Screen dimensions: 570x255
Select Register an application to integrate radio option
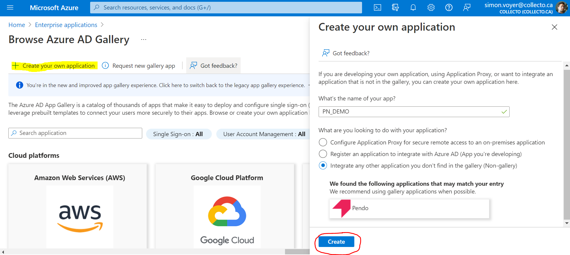click(x=323, y=154)
